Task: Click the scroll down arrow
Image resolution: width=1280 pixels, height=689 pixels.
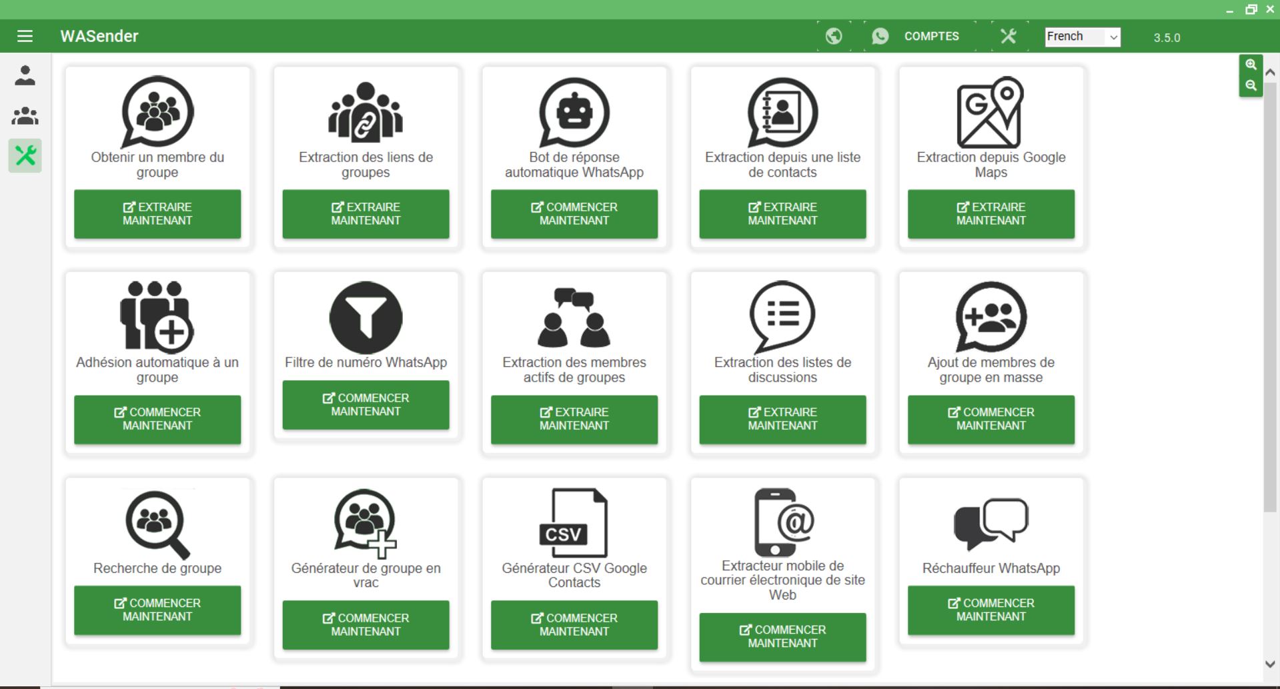Action: (x=1270, y=664)
